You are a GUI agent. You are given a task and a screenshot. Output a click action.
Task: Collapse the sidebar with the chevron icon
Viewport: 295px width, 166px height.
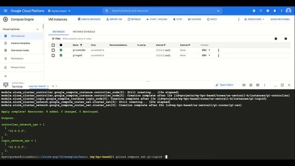coord(6,76)
